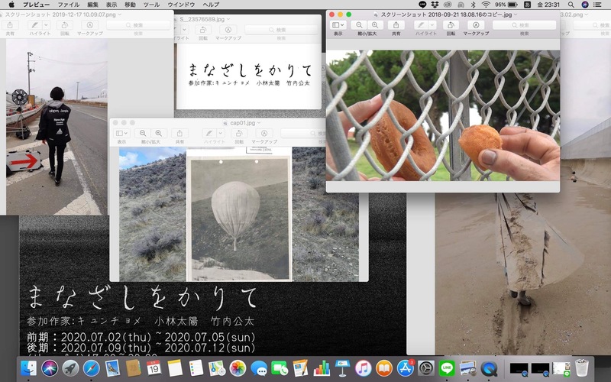Open the ウインドウ menu
611x382 pixels.
pyautogui.click(x=181, y=5)
